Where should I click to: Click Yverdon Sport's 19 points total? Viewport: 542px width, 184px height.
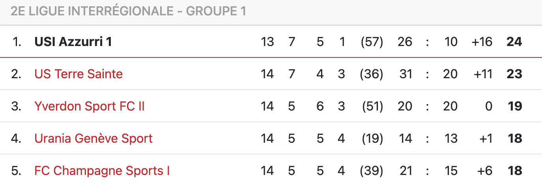tap(515, 106)
